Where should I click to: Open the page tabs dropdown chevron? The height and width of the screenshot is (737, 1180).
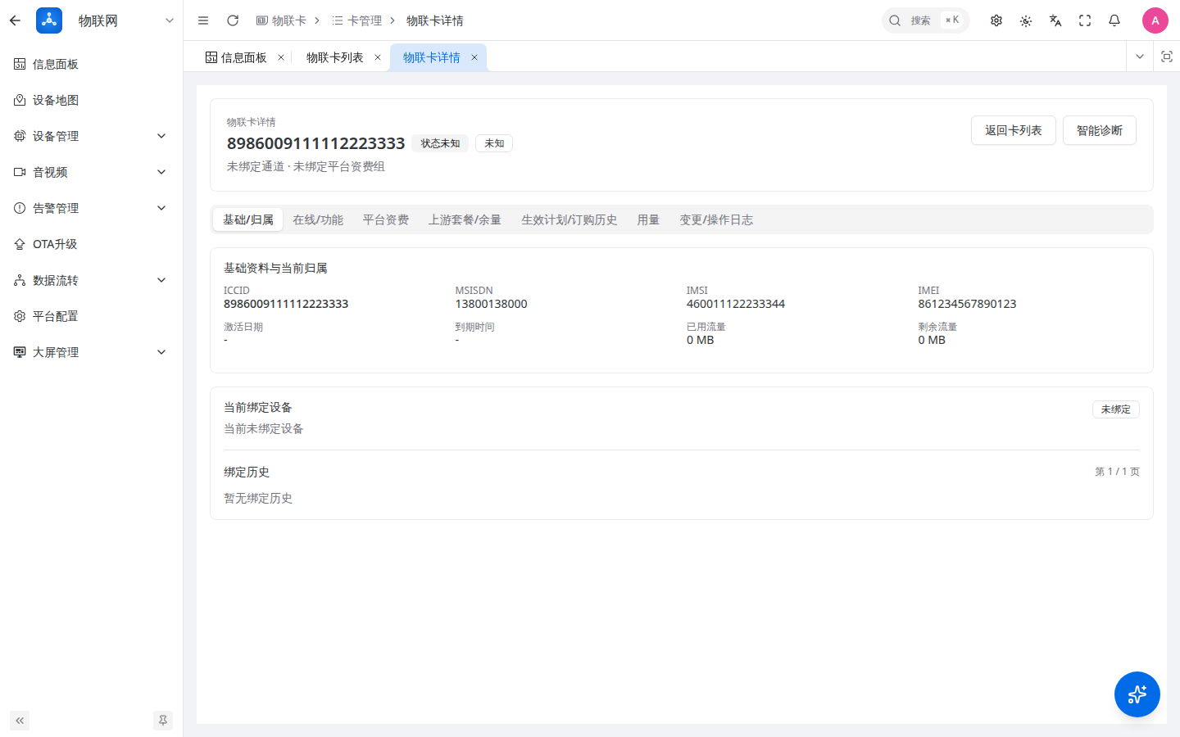pyautogui.click(x=1140, y=57)
